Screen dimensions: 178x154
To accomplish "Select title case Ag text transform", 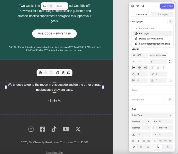I will [160, 141].
